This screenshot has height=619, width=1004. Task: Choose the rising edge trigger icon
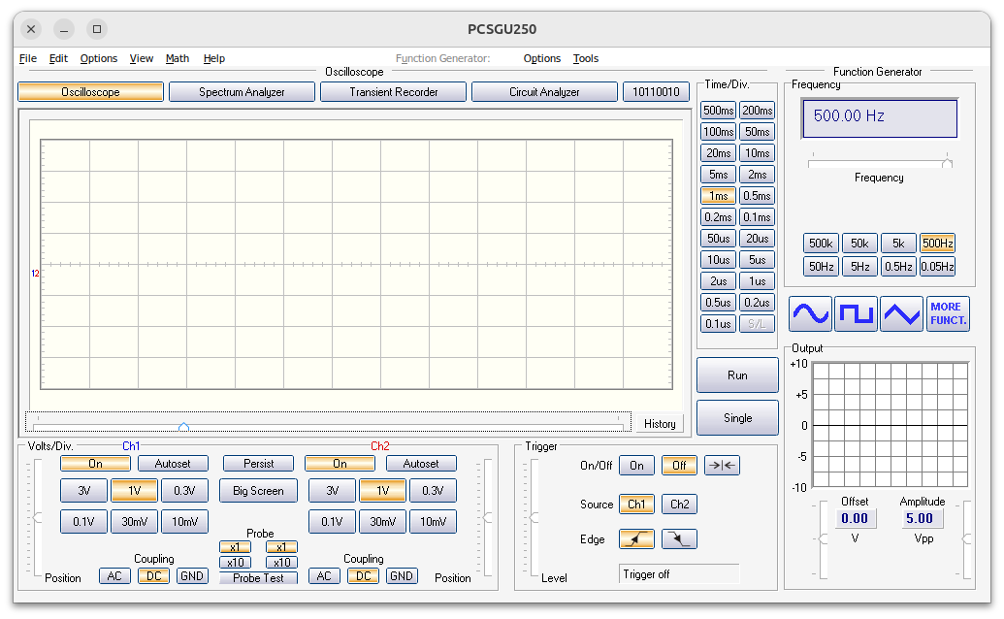tap(636, 539)
